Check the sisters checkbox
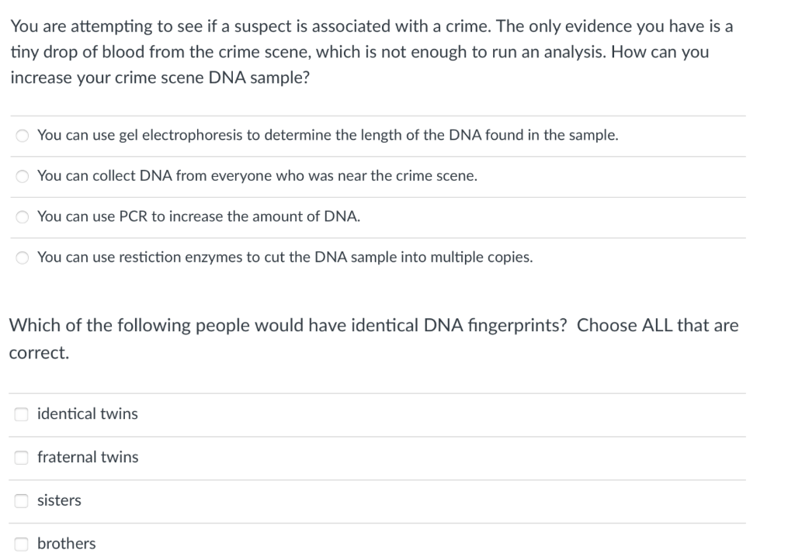This screenshot has height=557, width=795. (21, 500)
